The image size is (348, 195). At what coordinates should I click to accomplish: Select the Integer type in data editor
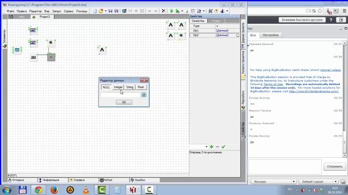(118, 87)
